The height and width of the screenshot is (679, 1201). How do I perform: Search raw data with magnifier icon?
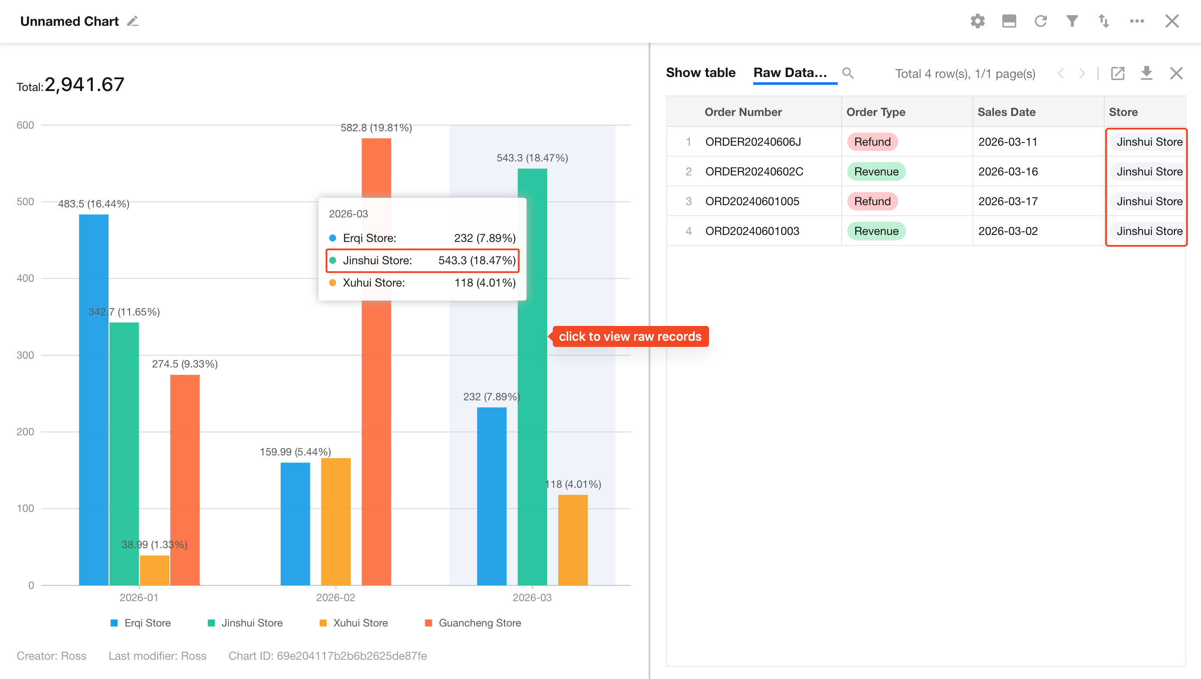[847, 73]
